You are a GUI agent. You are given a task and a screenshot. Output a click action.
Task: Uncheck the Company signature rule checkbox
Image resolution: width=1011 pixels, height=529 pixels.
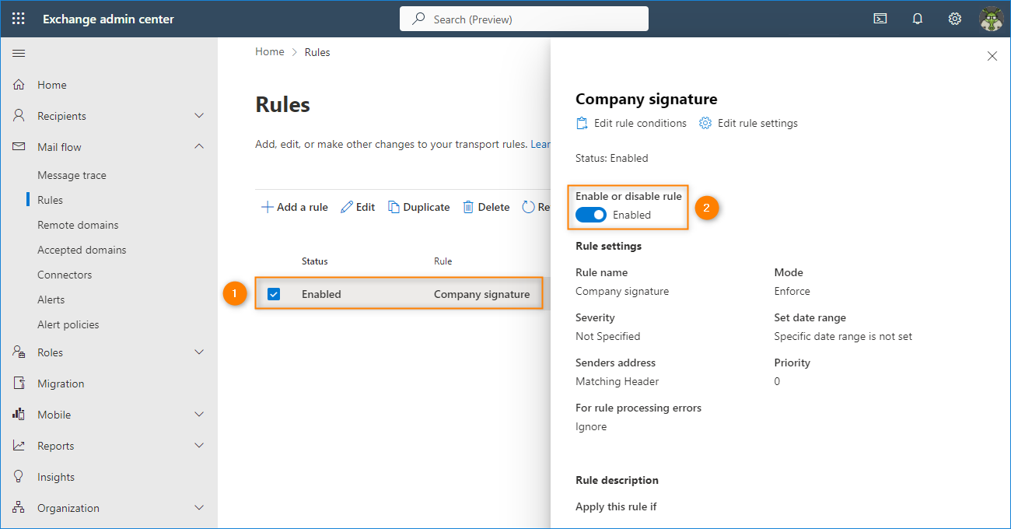pos(274,294)
